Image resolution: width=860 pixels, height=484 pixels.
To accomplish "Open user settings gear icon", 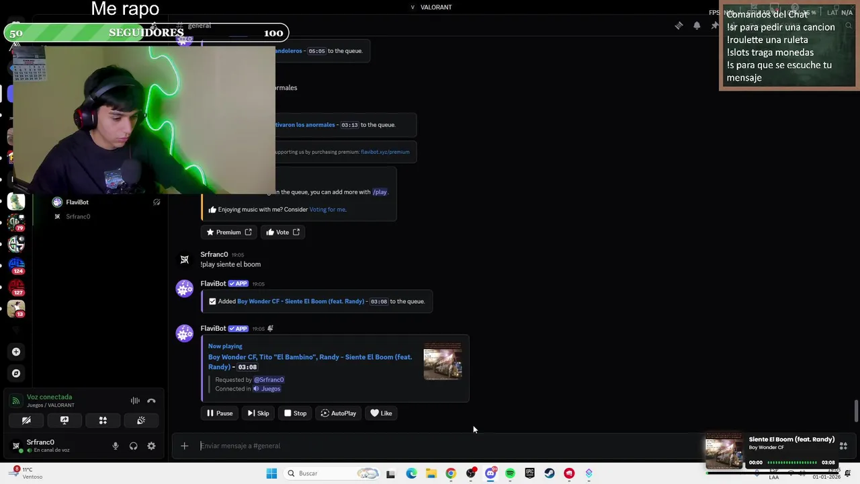I will pos(151,446).
